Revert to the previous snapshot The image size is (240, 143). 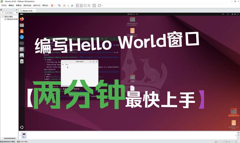tap(68, 5)
